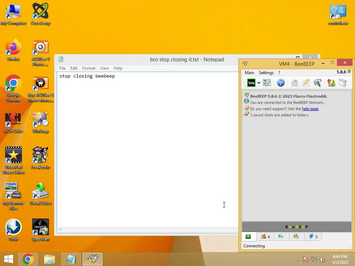Switch to Notepad from the taskbar
Viewport: 355px width, 266px height.
pyautogui.click(x=71, y=259)
